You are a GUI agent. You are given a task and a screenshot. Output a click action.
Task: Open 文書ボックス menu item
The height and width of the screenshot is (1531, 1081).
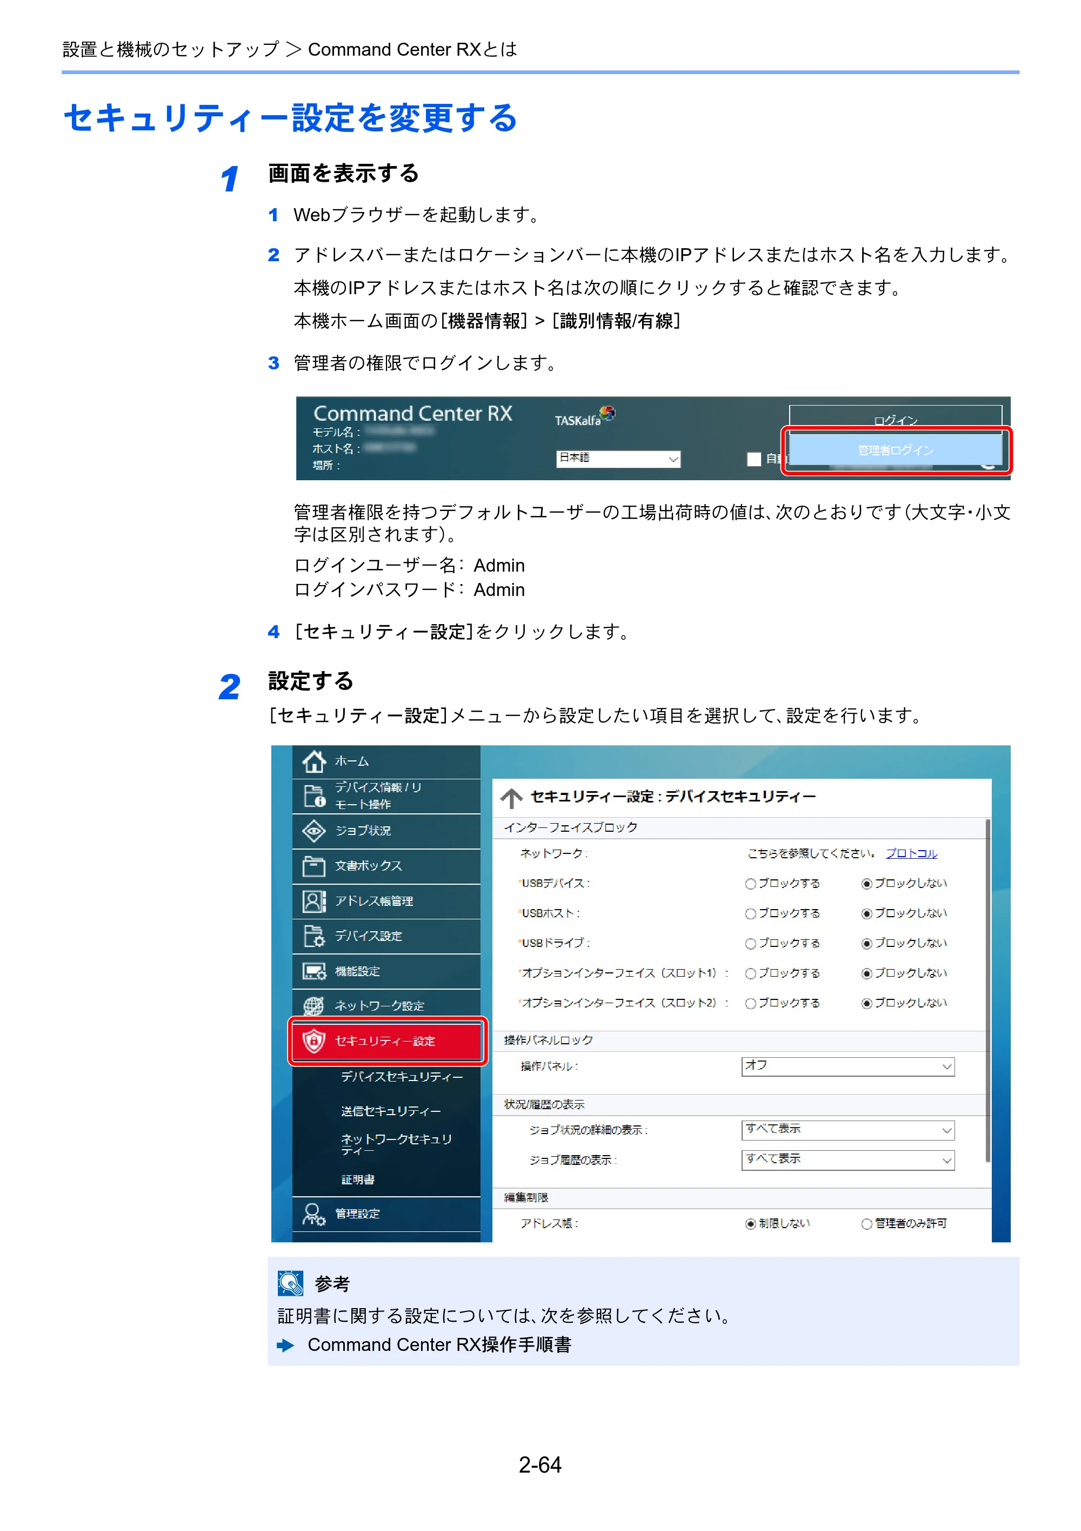pyautogui.click(x=386, y=866)
